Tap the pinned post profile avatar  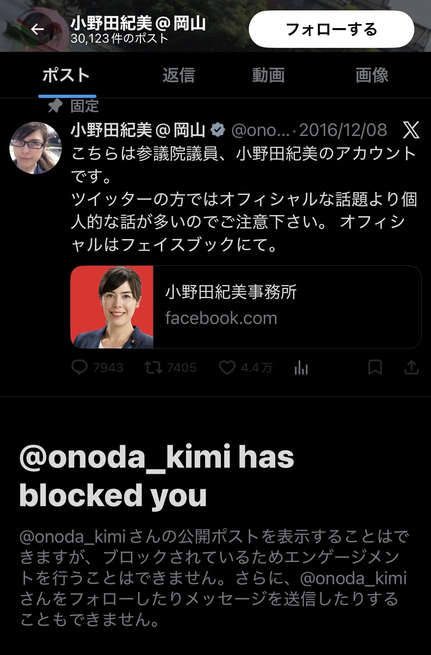point(35,148)
